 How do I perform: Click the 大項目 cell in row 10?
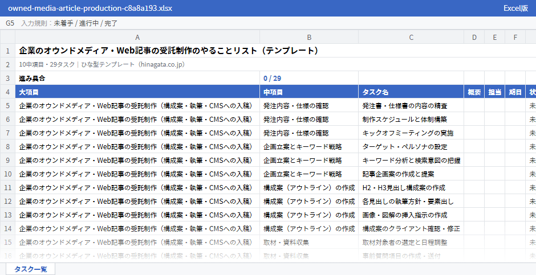pyautogui.click(x=137, y=174)
